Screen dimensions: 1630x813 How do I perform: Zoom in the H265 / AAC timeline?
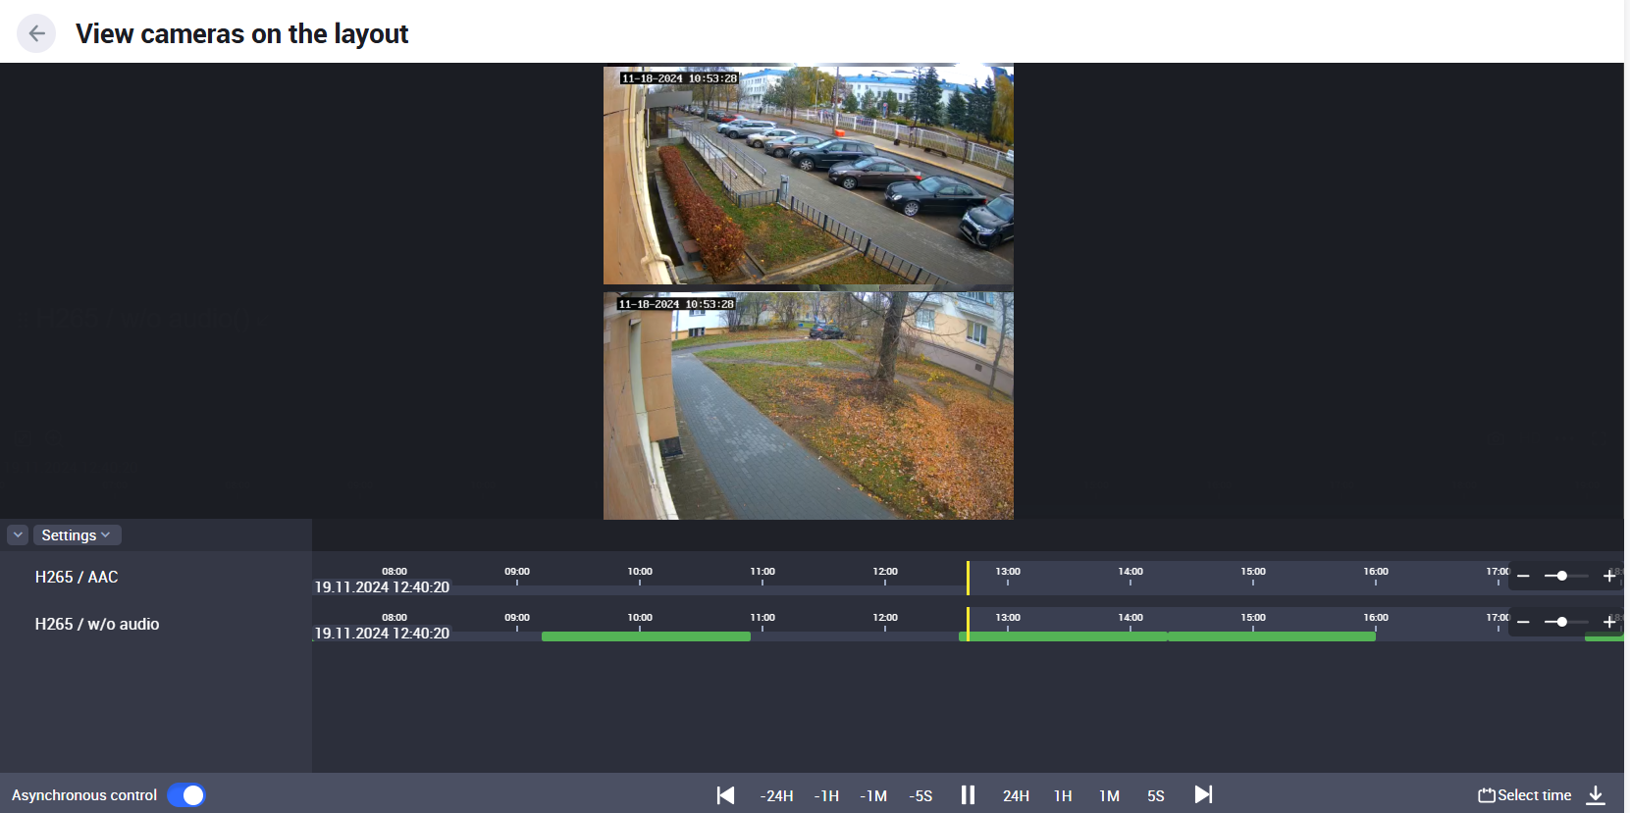[x=1608, y=577]
